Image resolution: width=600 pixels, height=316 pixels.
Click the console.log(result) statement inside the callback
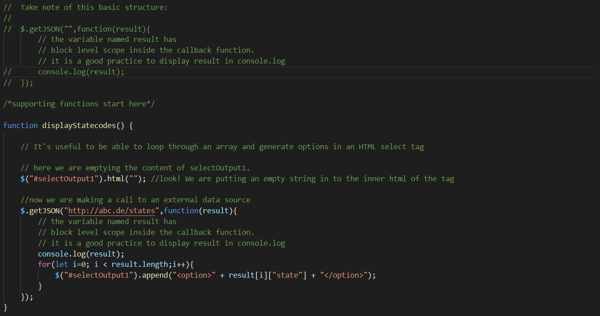click(x=80, y=254)
